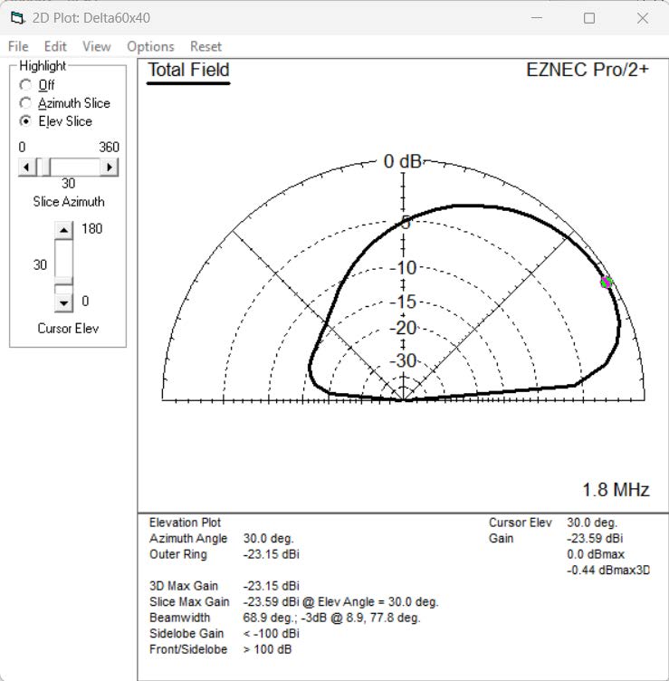Image resolution: width=669 pixels, height=681 pixels.
Task: Open the Edit menu
Action: (x=55, y=46)
